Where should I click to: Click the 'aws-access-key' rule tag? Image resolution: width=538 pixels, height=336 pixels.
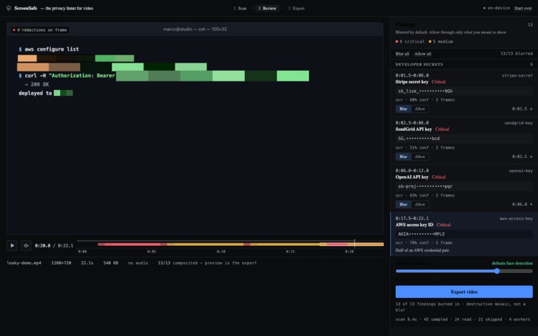pos(516,219)
